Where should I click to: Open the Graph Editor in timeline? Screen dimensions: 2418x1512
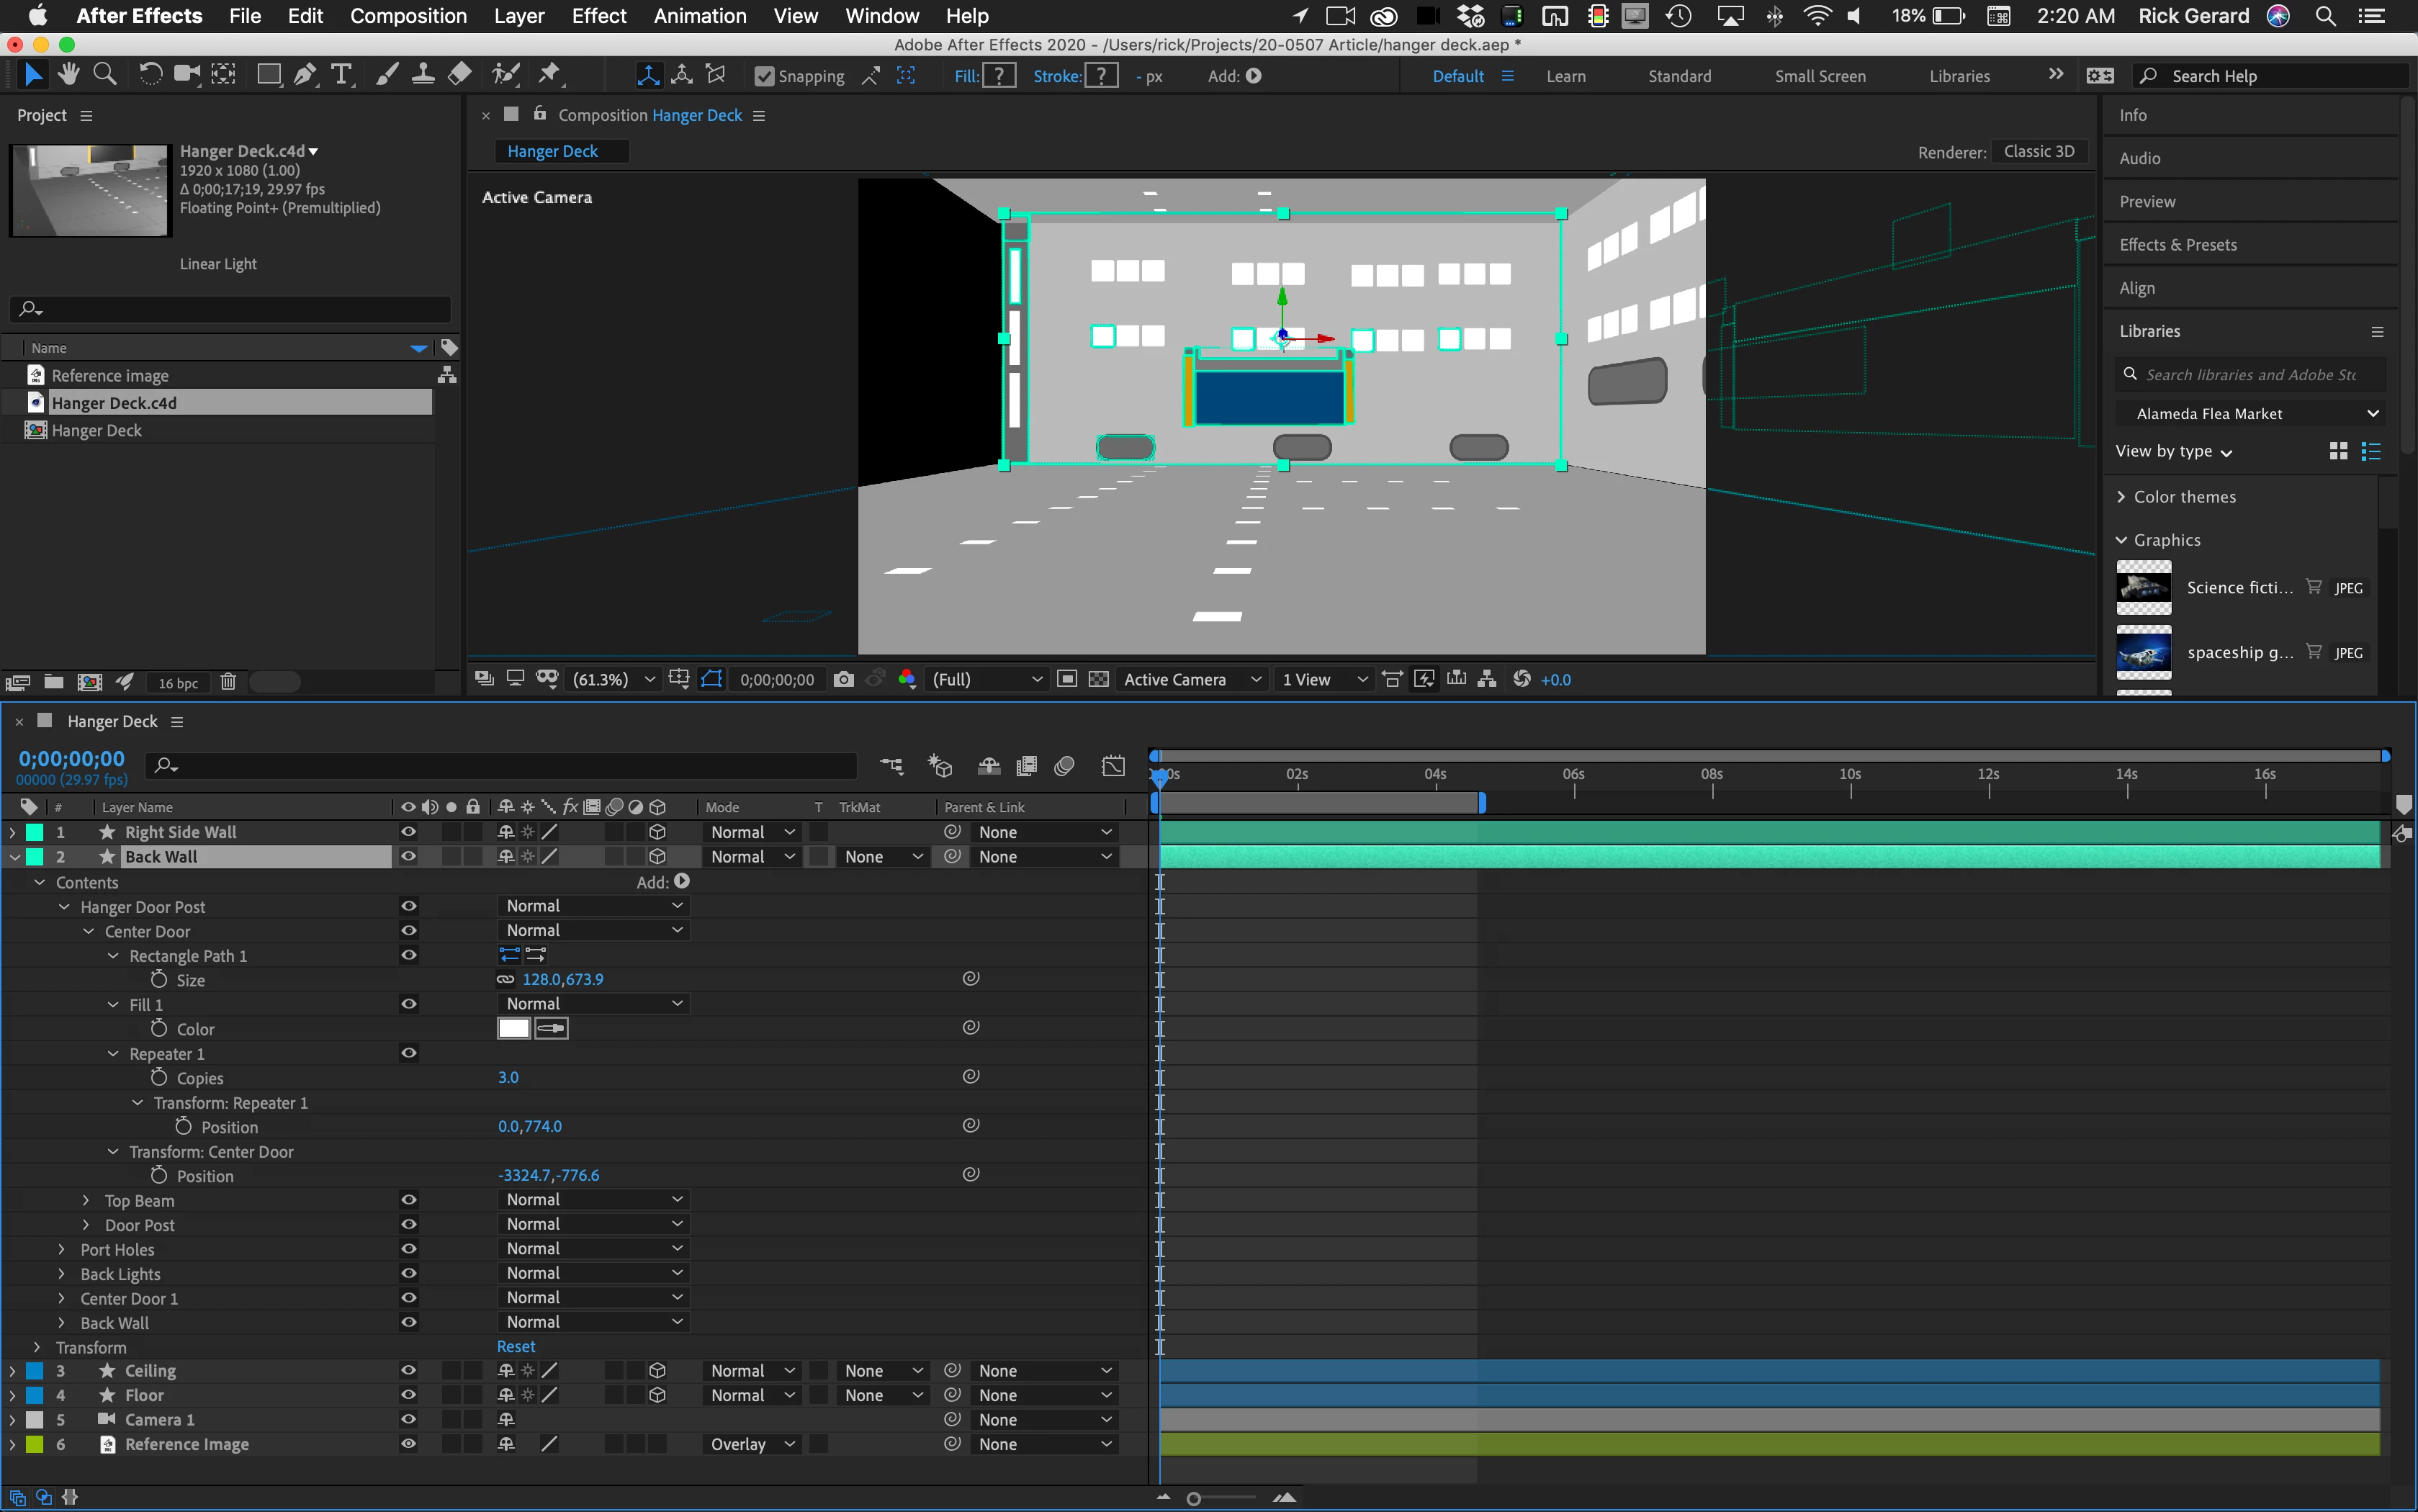[1113, 766]
